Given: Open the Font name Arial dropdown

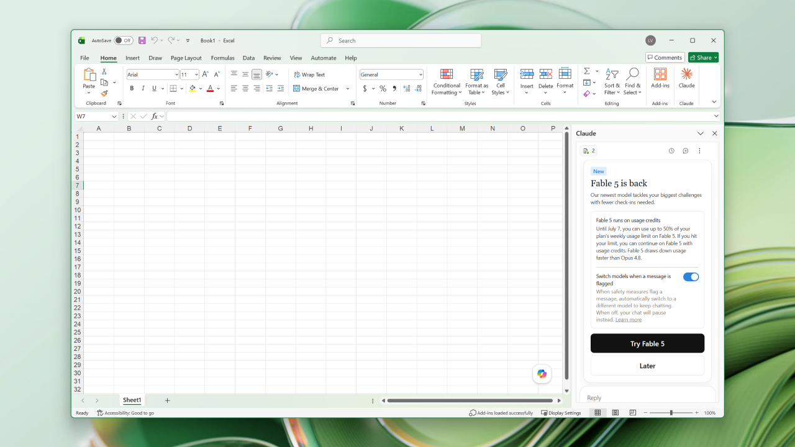Looking at the screenshot, I should (x=176, y=74).
